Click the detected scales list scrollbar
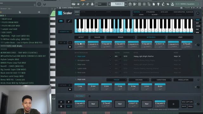The height and width of the screenshot is (114, 203). pyautogui.click(x=199, y=56)
